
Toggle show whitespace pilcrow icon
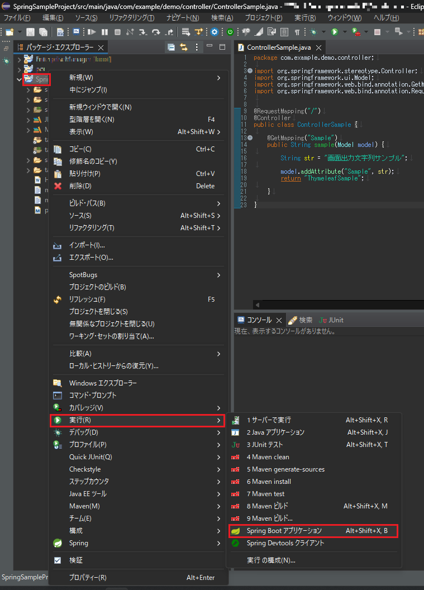297,32
